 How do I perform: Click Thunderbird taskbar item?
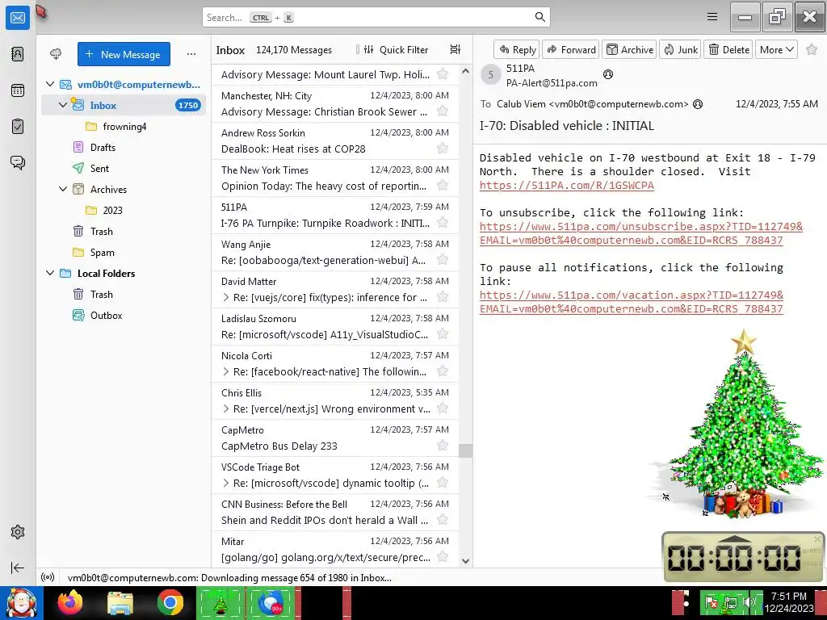pos(272,602)
